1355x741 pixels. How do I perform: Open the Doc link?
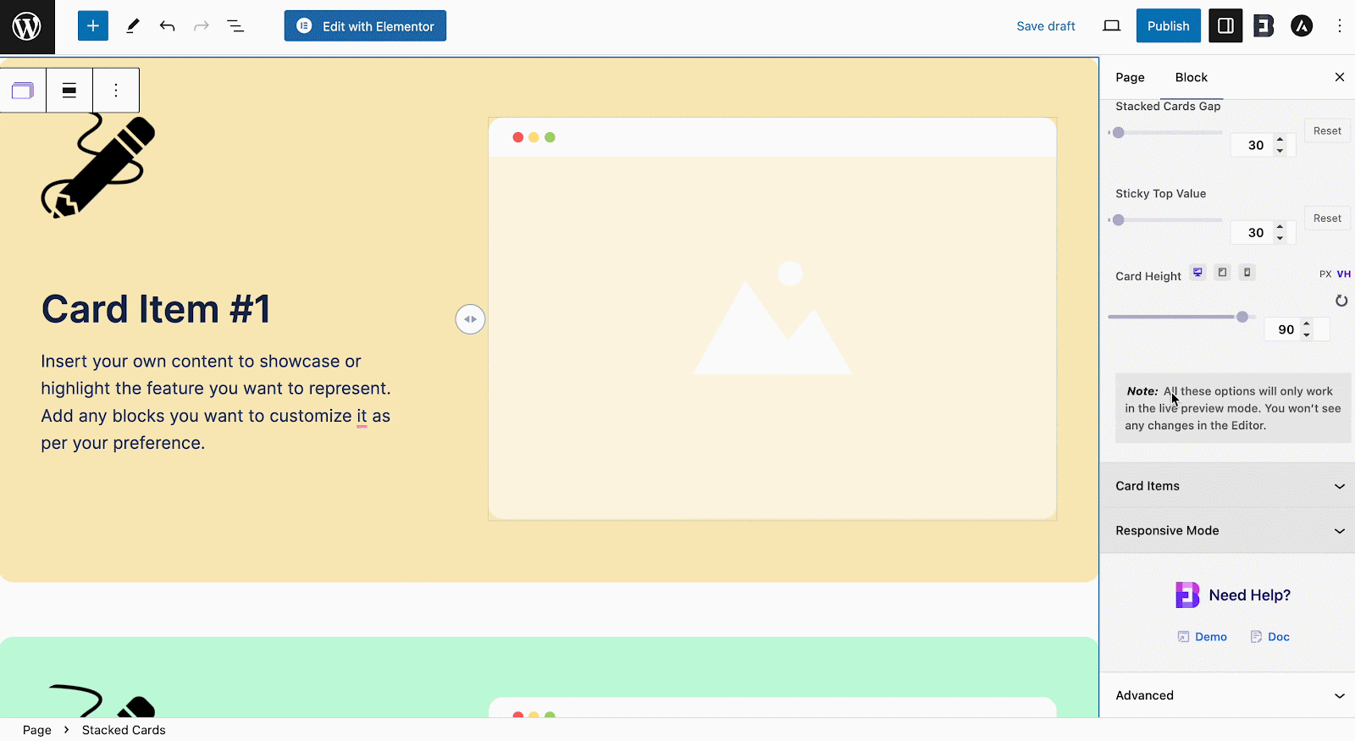click(x=1270, y=637)
